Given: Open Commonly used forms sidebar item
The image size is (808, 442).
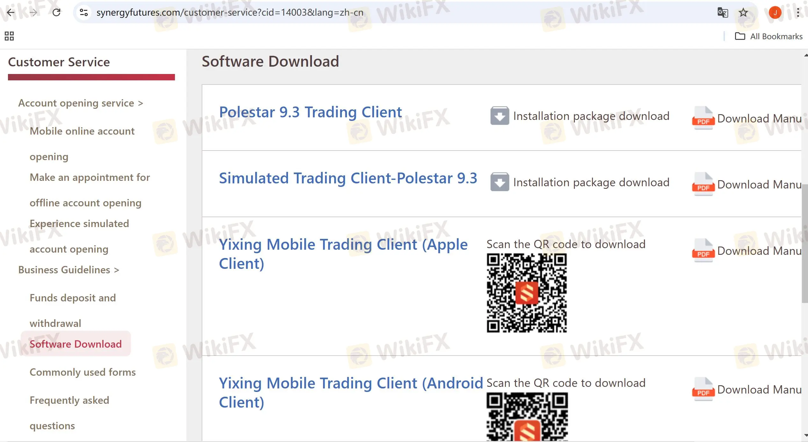Looking at the screenshot, I should click(x=83, y=372).
